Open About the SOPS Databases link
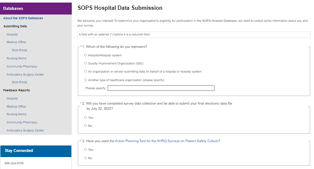Screen dimensions: 314x169 (23, 18)
